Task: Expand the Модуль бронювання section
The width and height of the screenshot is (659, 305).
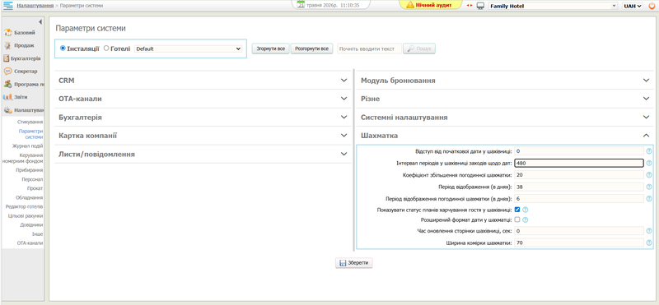Action: coord(505,80)
